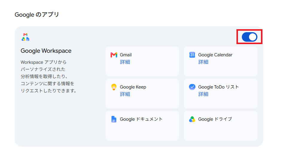
Task: Click the Gmail envelope icon
Action: 114,55
